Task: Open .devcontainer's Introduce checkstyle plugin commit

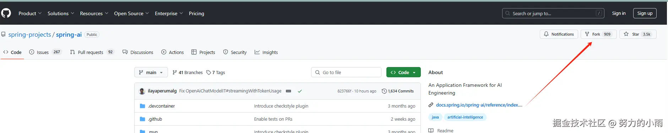Action: tap(281, 106)
